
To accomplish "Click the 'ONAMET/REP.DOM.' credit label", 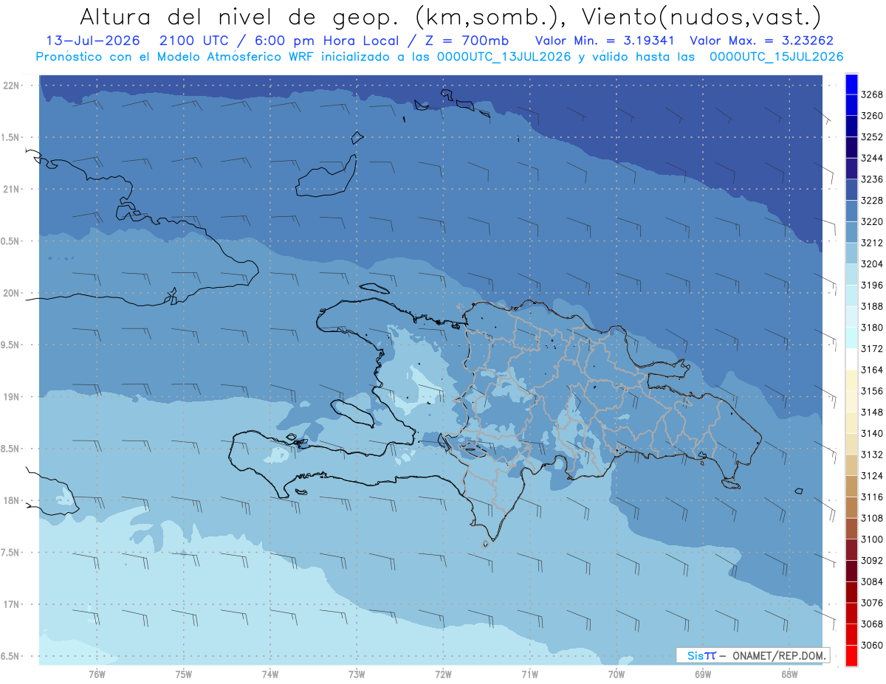I will (779, 655).
